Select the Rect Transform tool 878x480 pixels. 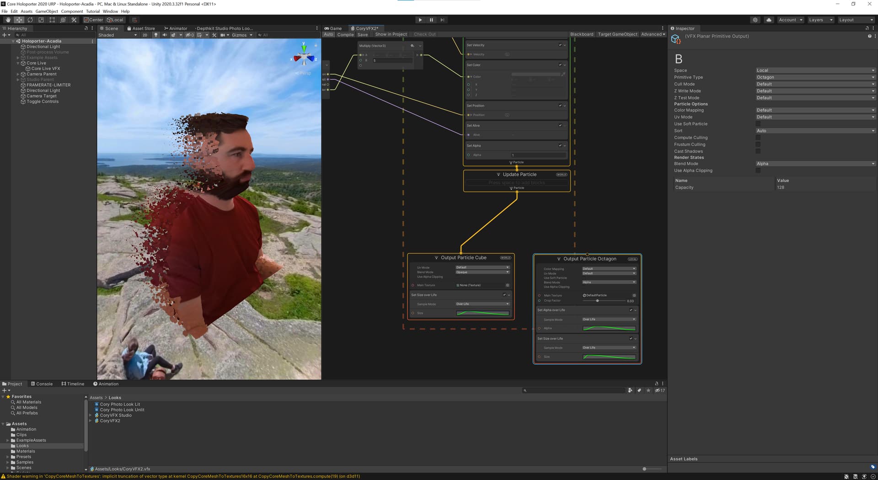[52, 20]
